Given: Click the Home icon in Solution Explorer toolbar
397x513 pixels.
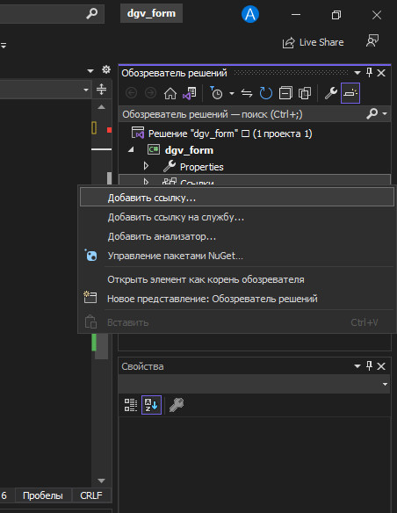Looking at the screenshot, I should pyautogui.click(x=170, y=94).
